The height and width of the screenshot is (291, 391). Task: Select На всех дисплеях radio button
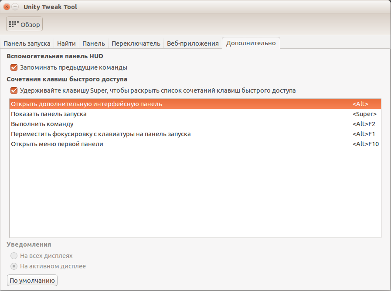pyautogui.click(x=14, y=256)
